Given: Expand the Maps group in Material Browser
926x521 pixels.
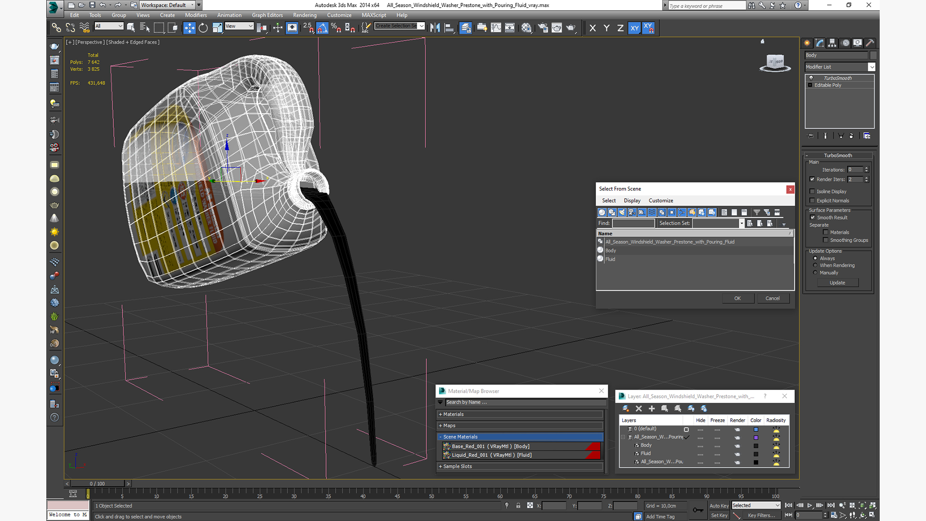Looking at the screenshot, I should pos(520,425).
